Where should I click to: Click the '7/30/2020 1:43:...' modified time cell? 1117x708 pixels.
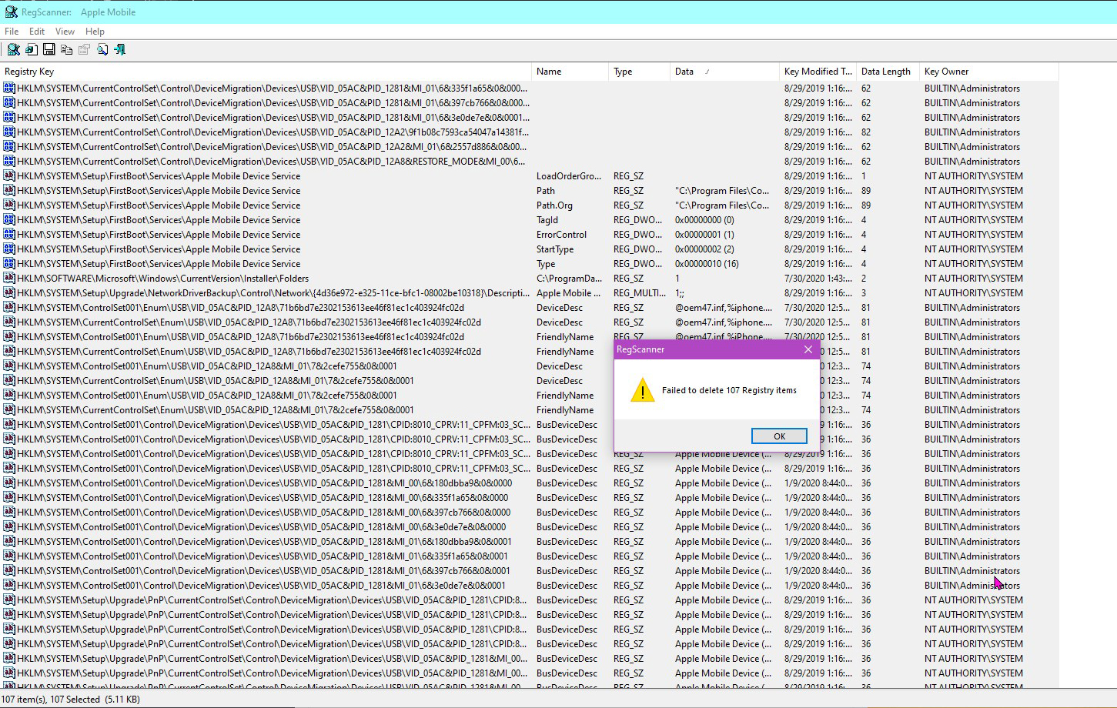818,279
